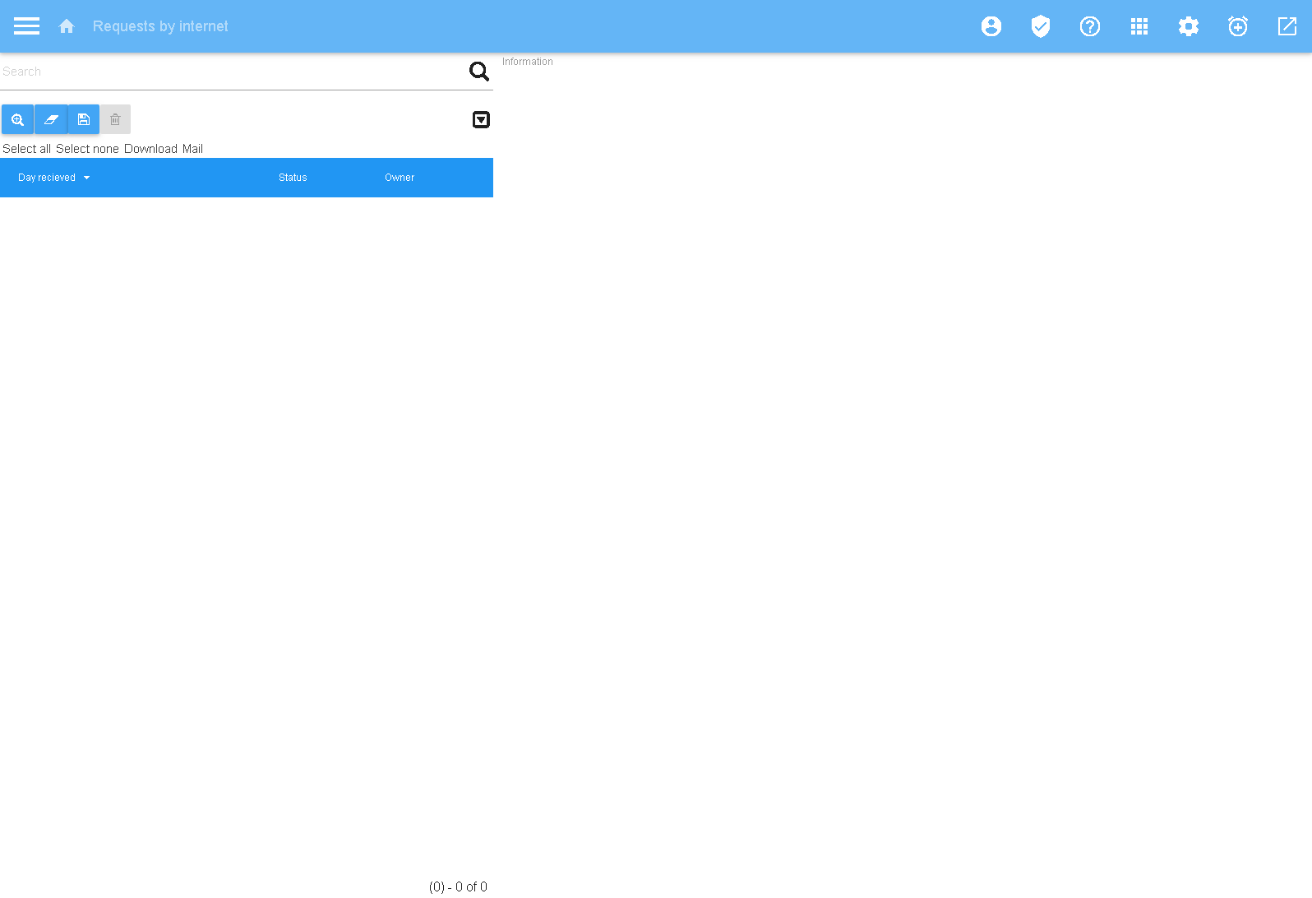
Task: Add a reminder with alarm clock icon
Action: pyautogui.click(x=1238, y=26)
